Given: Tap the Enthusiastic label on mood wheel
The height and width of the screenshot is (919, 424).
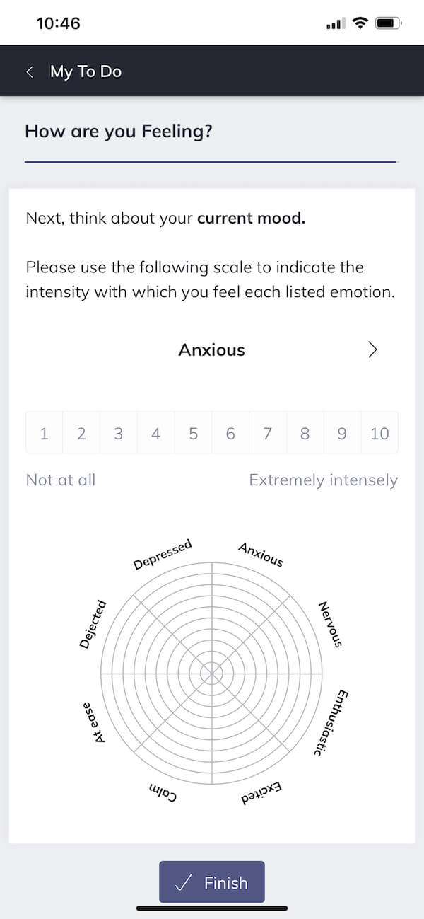Looking at the screenshot, I should 330,723.
